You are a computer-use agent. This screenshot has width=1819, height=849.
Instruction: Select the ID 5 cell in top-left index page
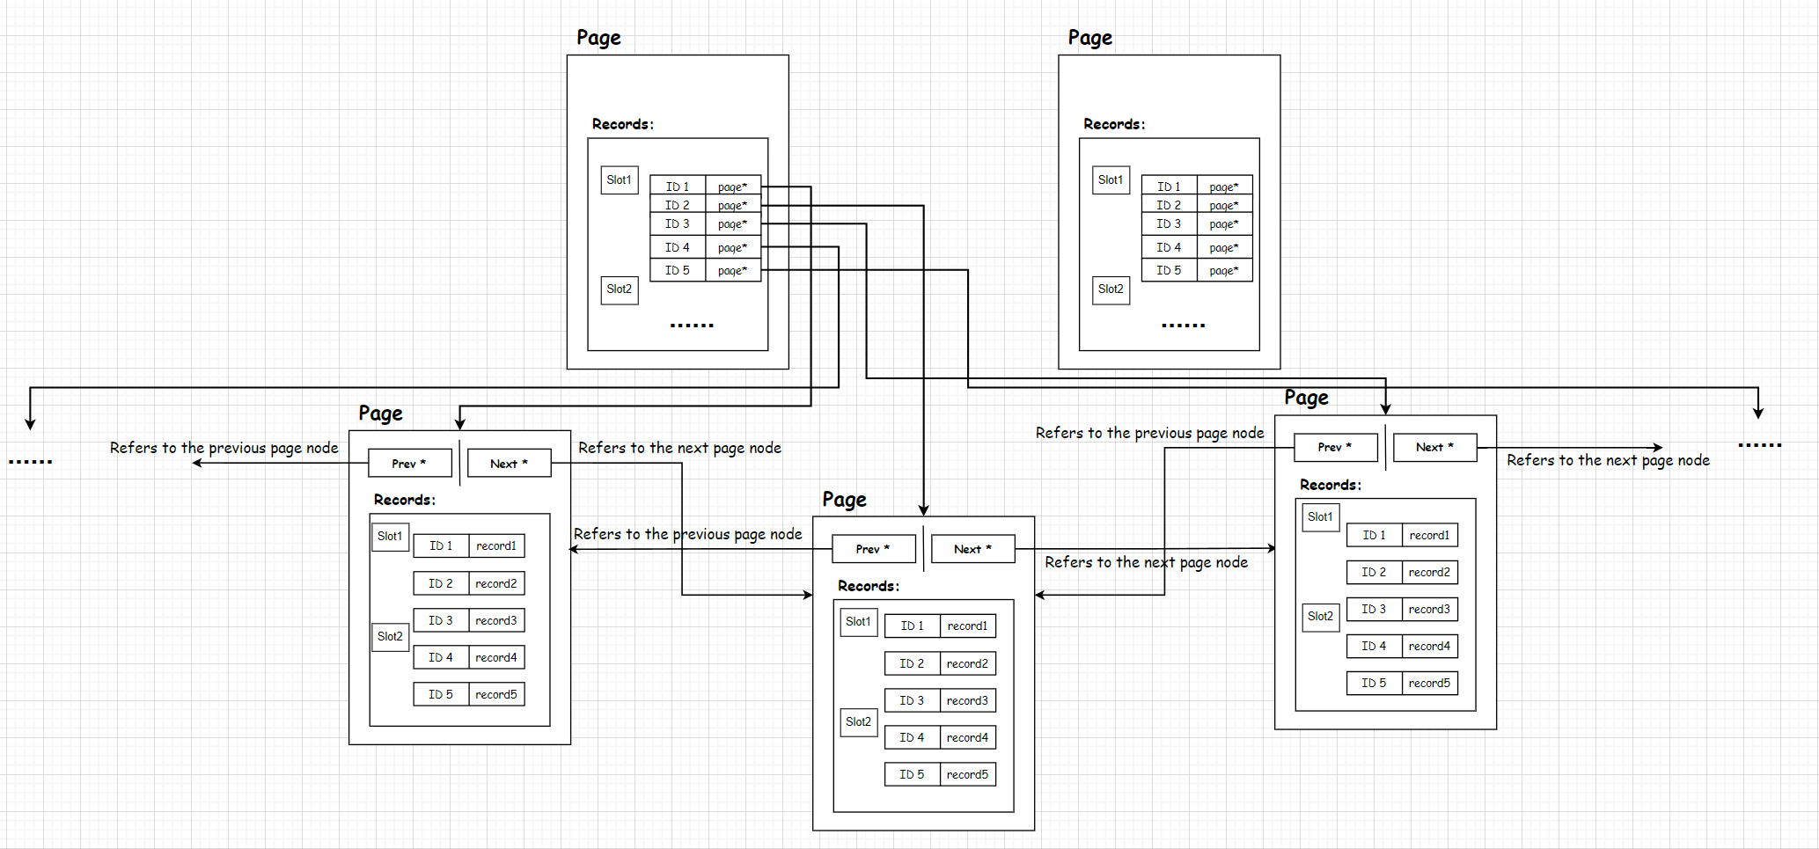(x=678, y=270)
